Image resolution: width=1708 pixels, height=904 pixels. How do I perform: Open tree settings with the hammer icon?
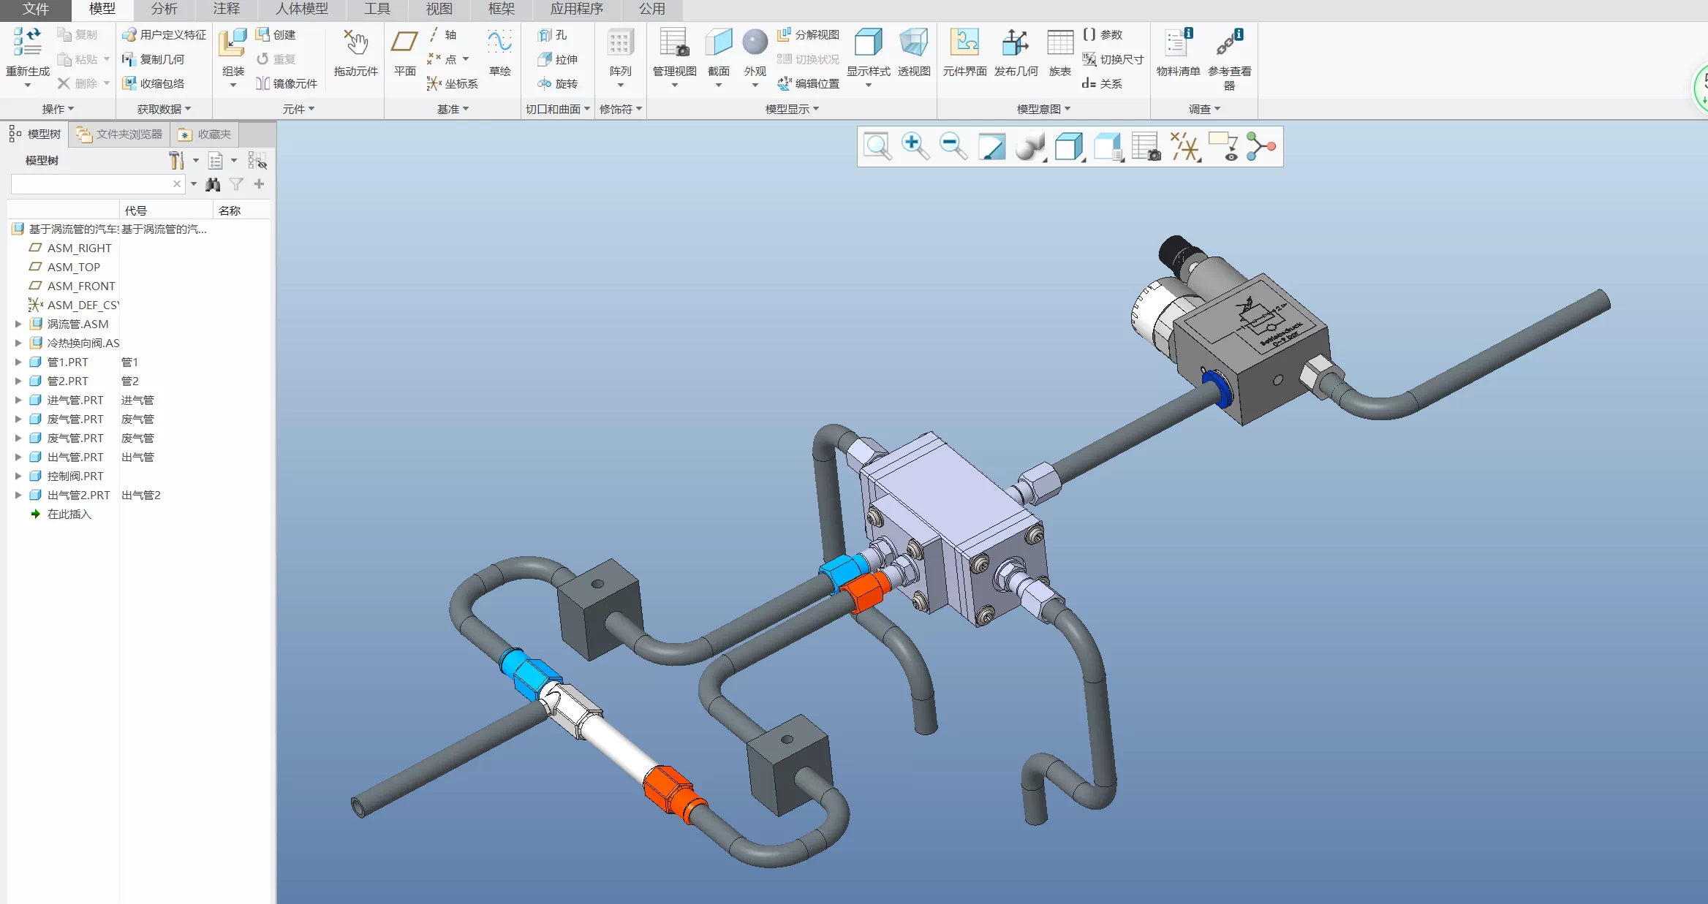point(175,160)
